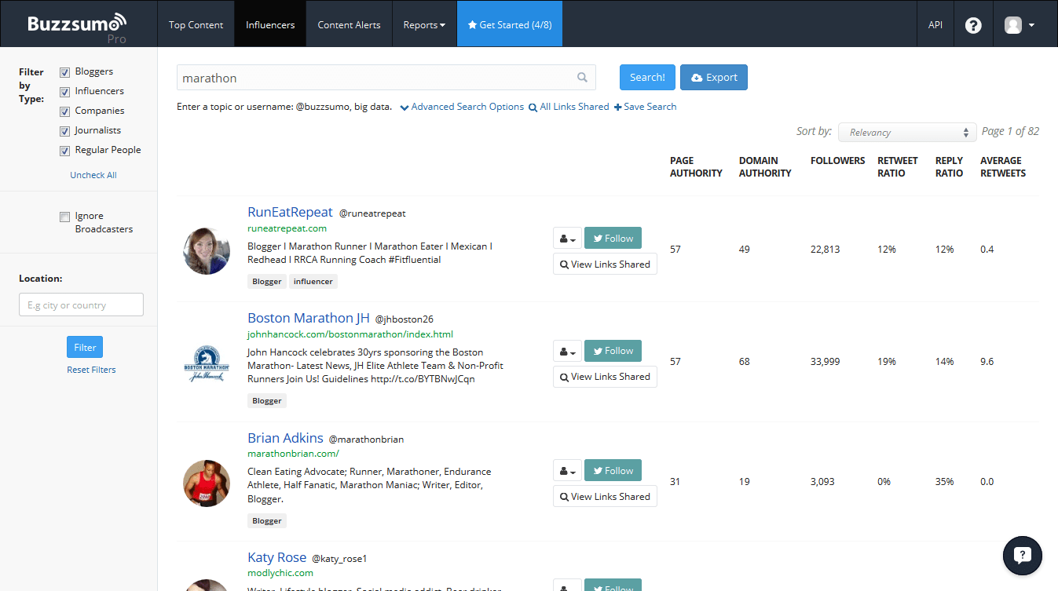Open the Reports menu
Screen dimensions: 1058x591
(x=423, y=24)
